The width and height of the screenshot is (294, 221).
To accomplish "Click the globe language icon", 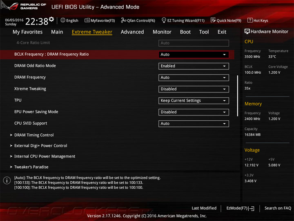I will [63, 20].
